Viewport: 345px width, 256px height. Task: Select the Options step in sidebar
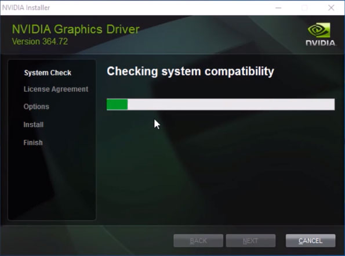tap(37, 107)
